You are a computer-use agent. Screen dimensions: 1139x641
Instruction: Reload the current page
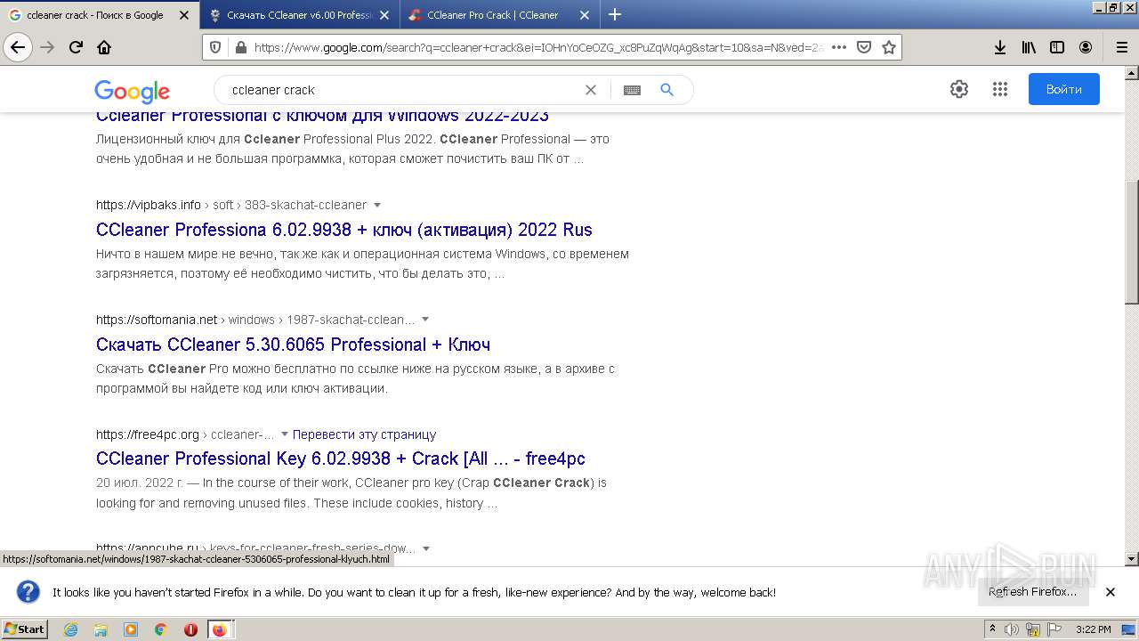76,47
